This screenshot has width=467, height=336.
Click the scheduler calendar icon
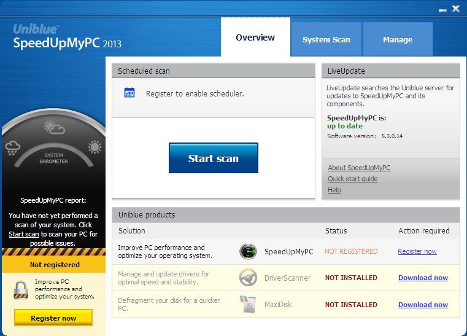tap(129, 93)
